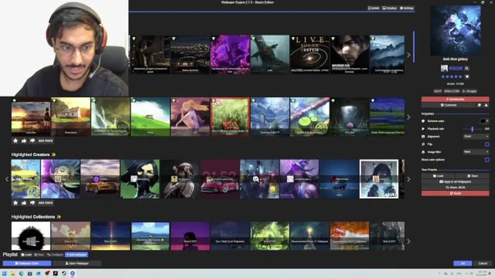Screen dimensions: 495x278
Task: Open Steam from taskbar
Action: pyautogui.click(x=64, y=273)
